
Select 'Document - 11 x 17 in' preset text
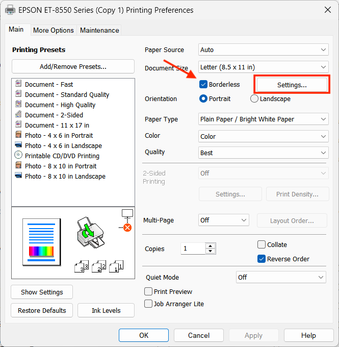click(57, 125)
